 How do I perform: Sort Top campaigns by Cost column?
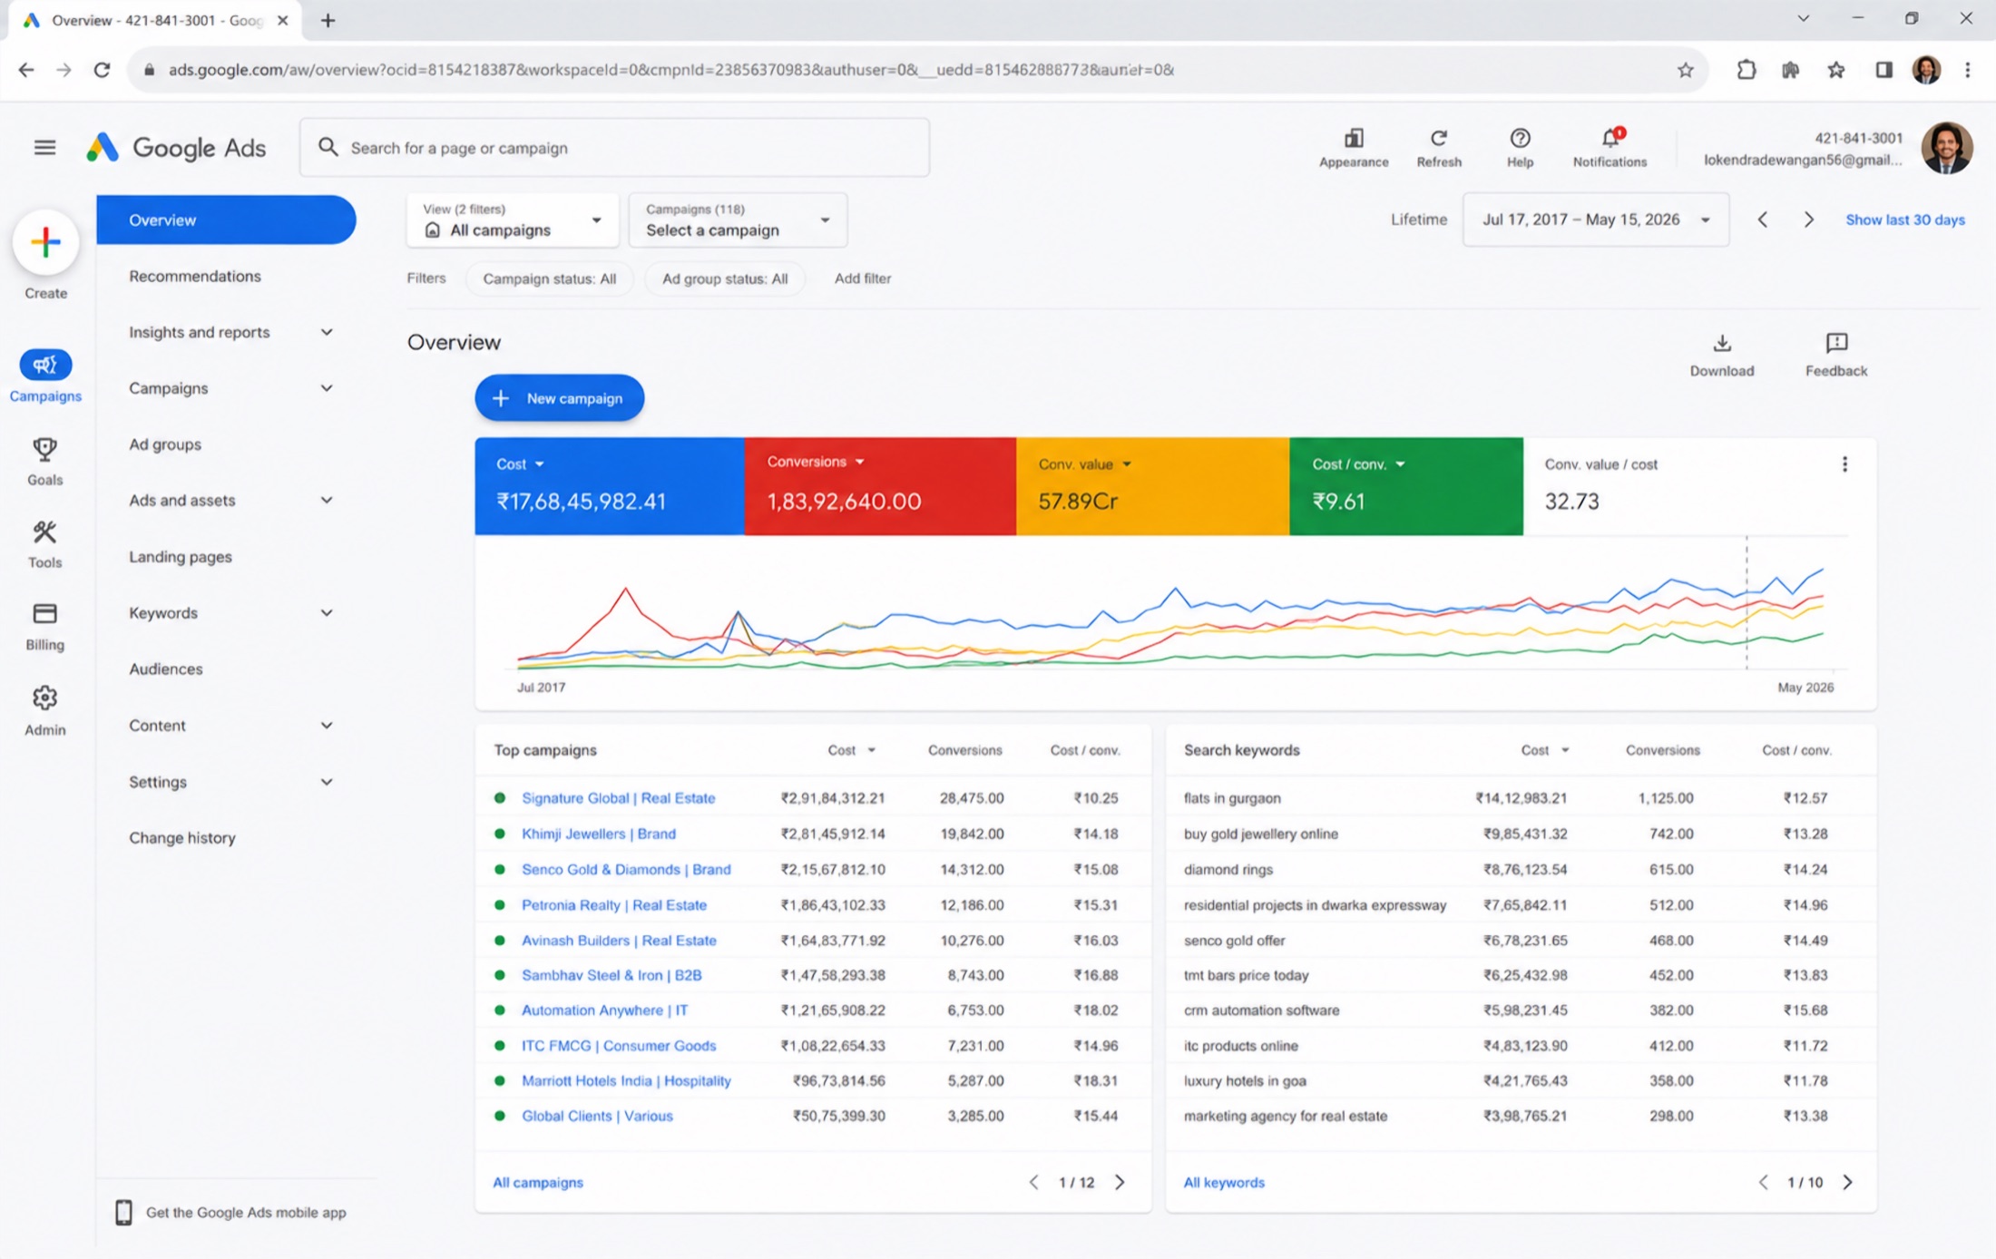(x=851, y=750)
